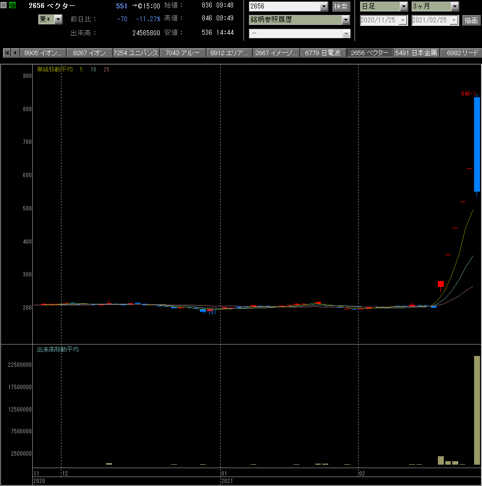This screenshot has width=482, height=486.
Task: Open the 6779 日電波 tab
Action: [323, 53]
